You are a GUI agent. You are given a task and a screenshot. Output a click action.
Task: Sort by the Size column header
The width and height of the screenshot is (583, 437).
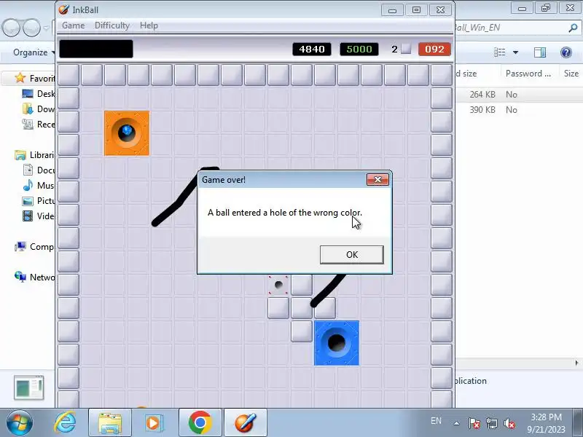(x=571, y=74)
